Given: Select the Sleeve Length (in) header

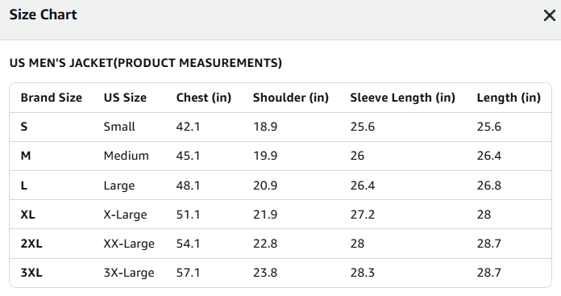Looking at the screenshot, I should coord(402,98).
